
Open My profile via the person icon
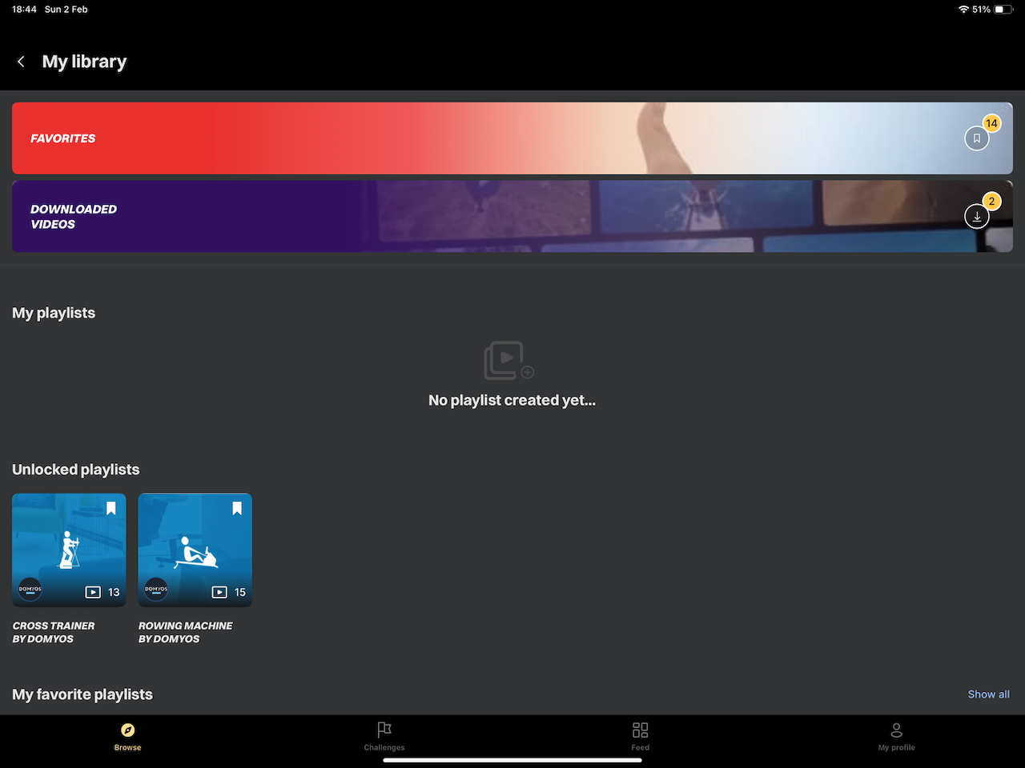[x=895, y=730]
